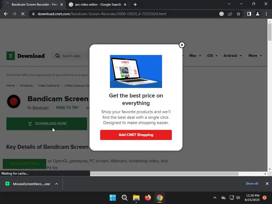Bookmark this tab with star

click(239, 14)
